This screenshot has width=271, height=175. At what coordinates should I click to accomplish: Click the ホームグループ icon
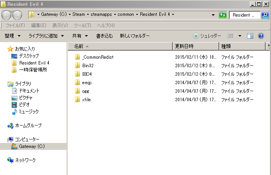point(10,126)
